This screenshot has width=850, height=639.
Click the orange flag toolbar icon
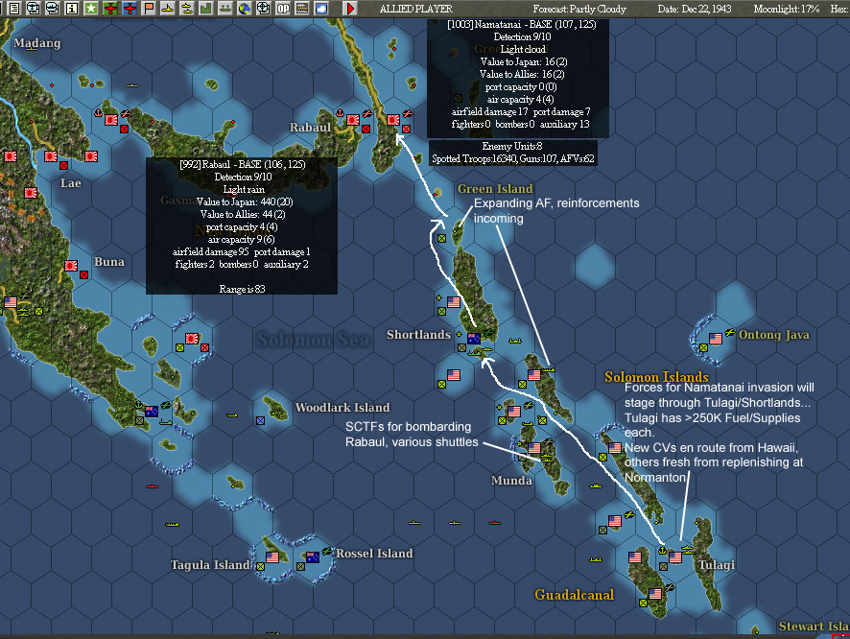tap(149, 8)
